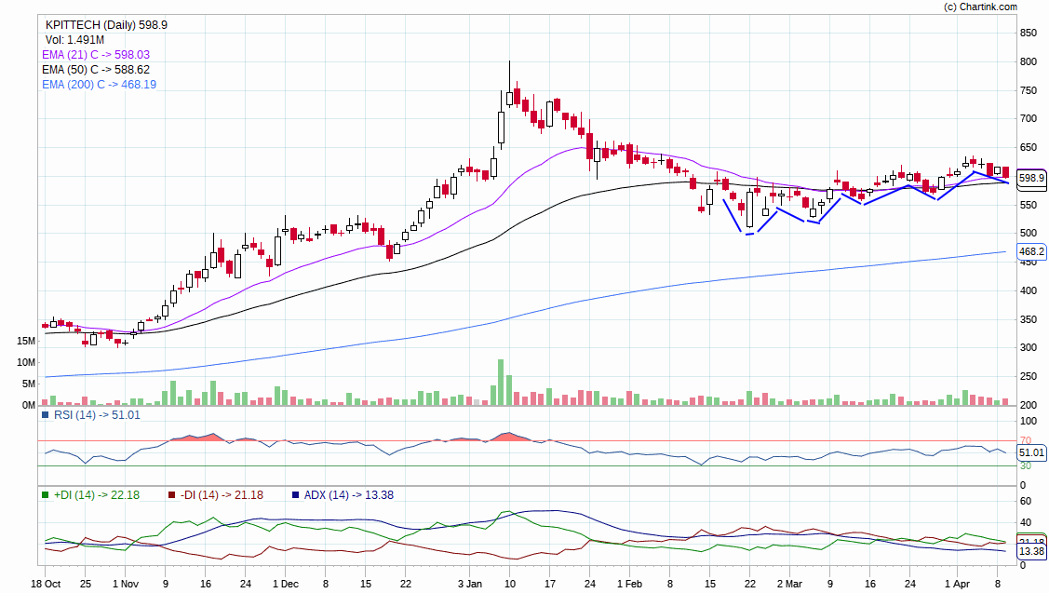The width and height of the screenshot is (1049, 593).
Task: Click the 5M volume axis label
Action: click(x=29, y=384)
